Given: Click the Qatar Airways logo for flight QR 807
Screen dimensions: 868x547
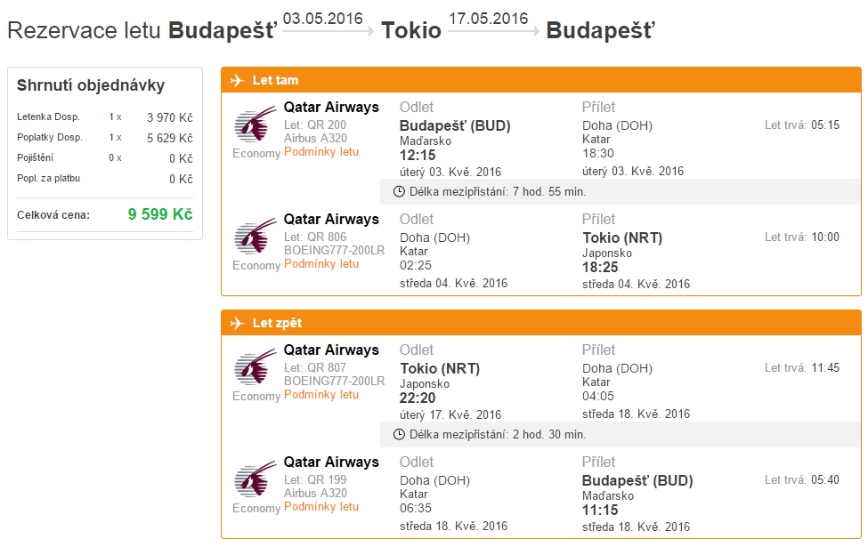Looking at the screenshot, I should [x=255, y=367].
